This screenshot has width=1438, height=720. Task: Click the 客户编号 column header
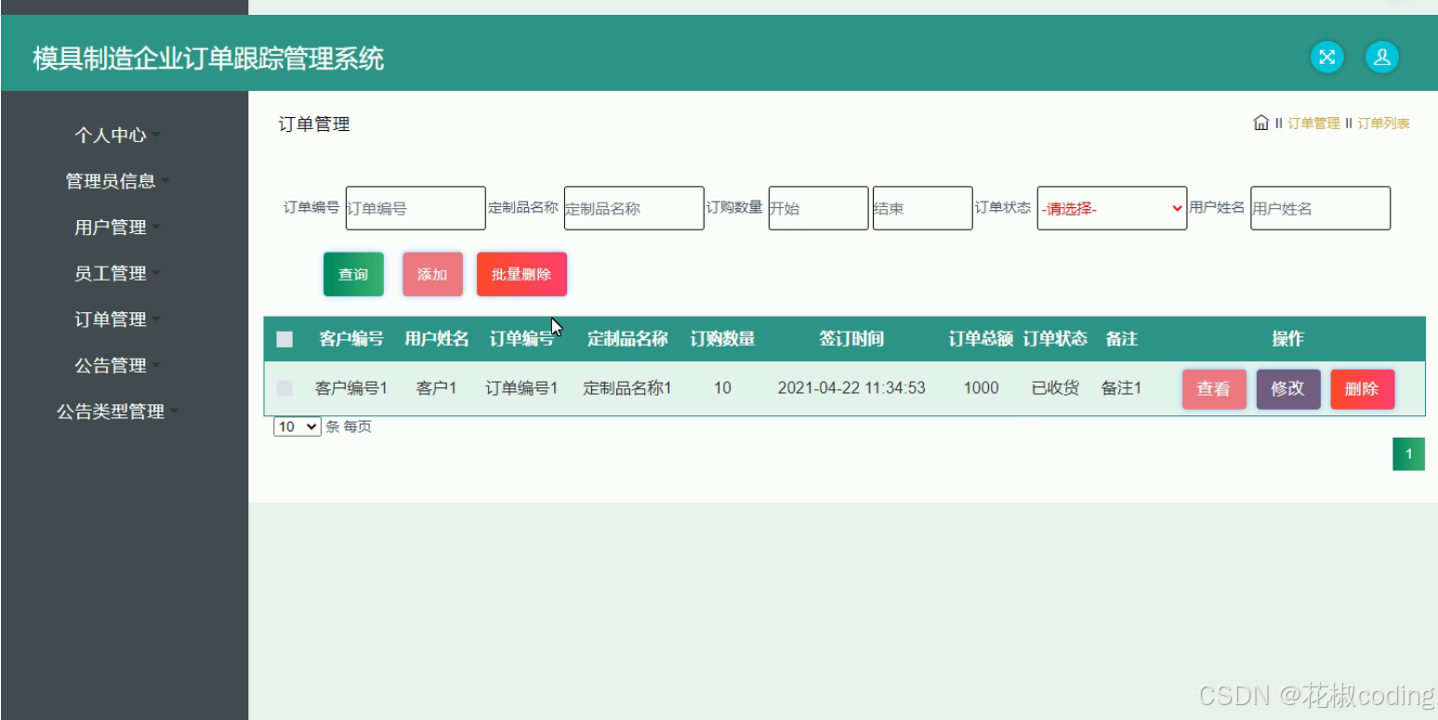tap(351, 339)
